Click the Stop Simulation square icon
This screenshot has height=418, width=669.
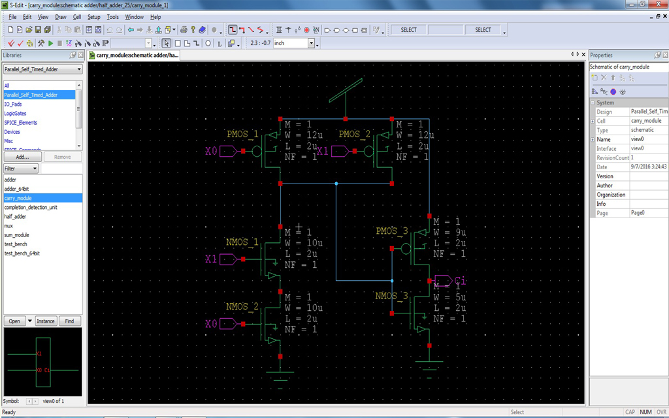[x=59, y=43]
